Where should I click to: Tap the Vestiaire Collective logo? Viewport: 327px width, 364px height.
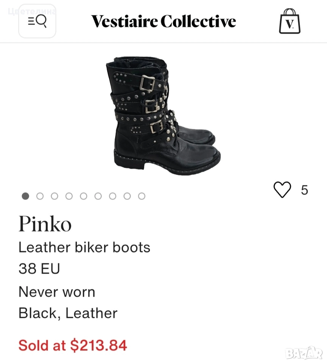[x=163, y=22]
